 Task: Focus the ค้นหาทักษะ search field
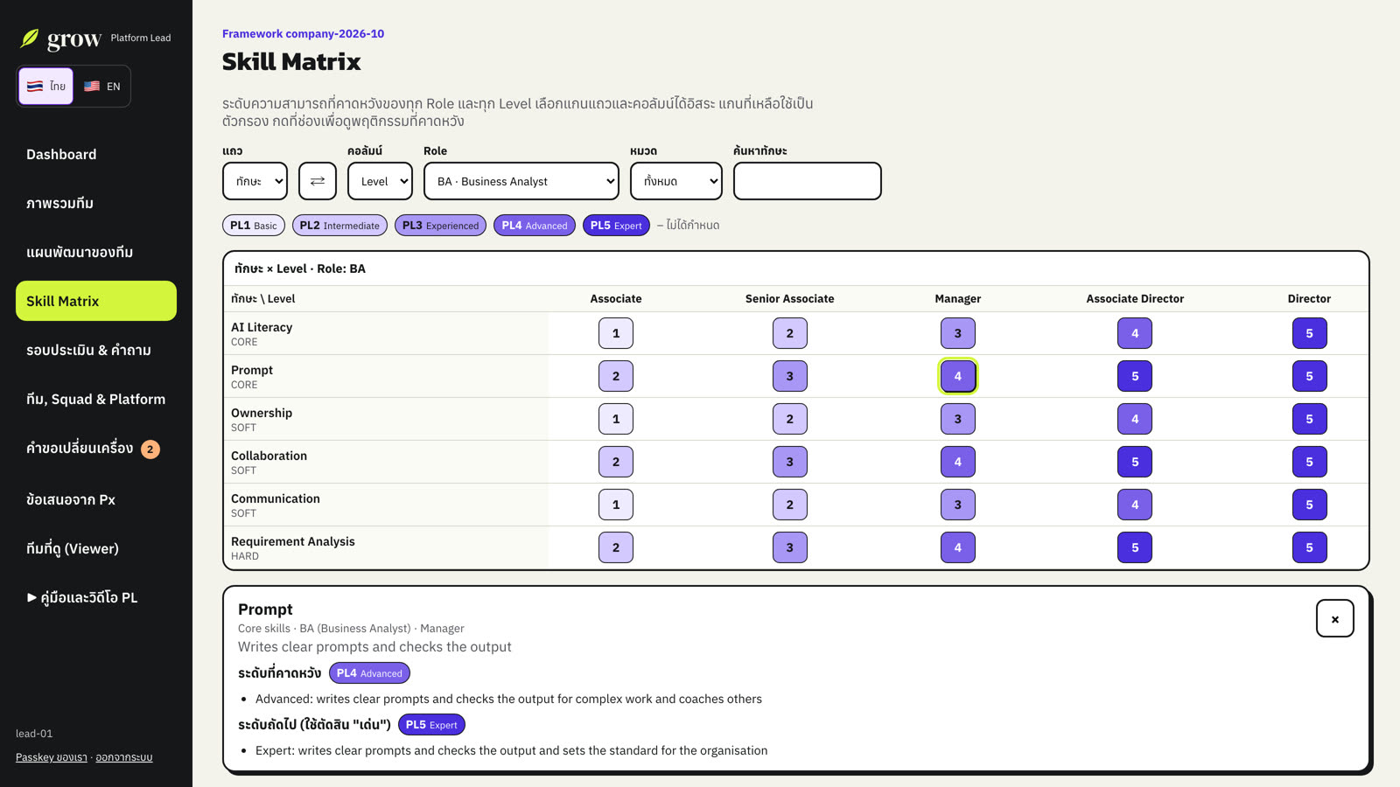[x=808, y=181]
